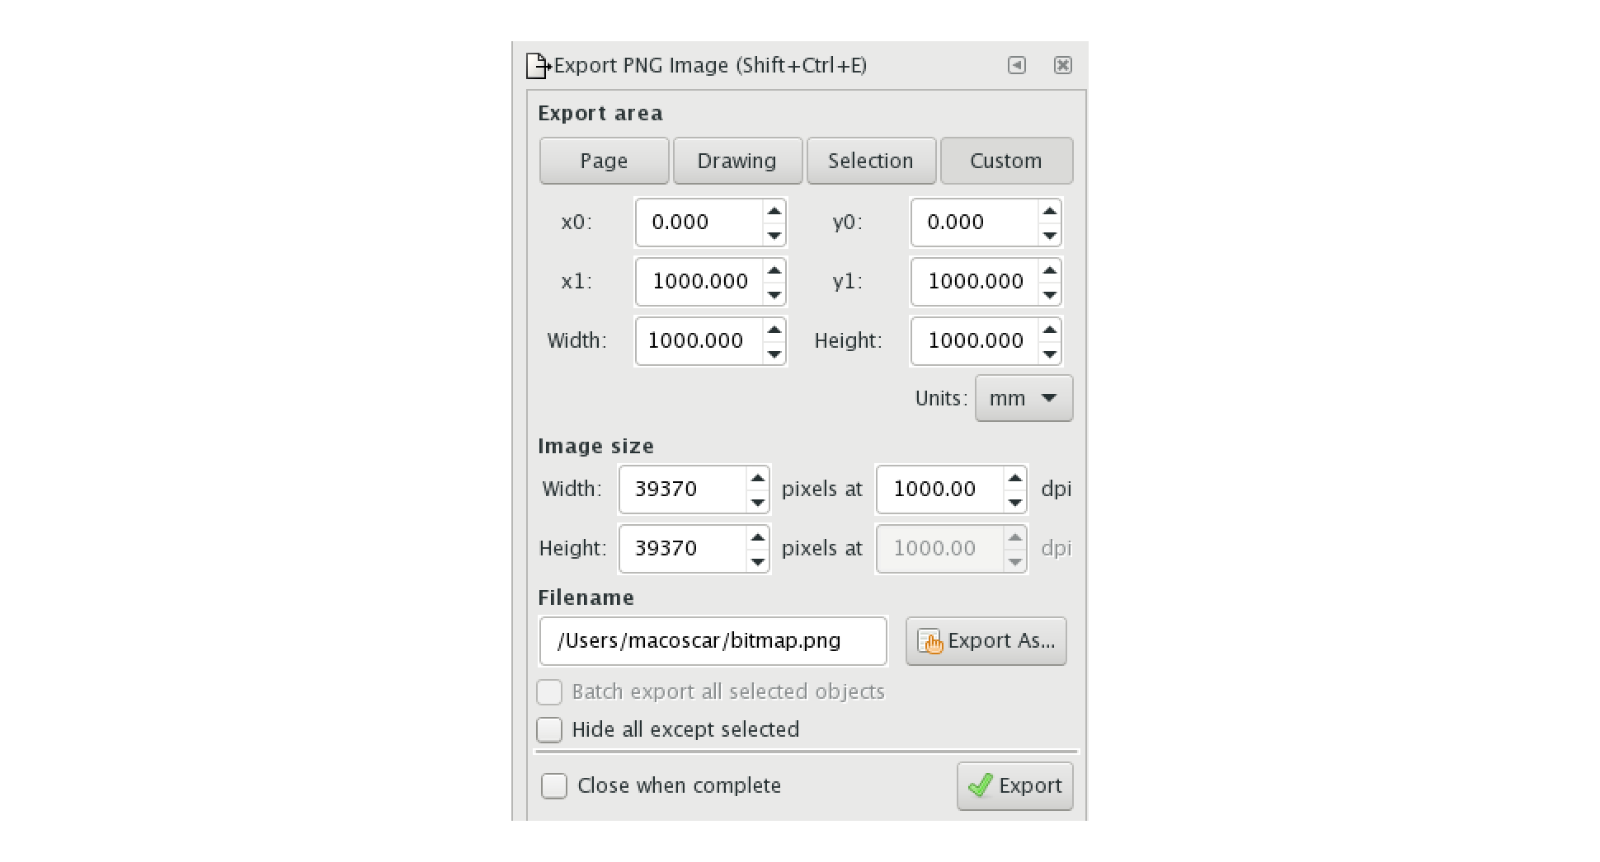This screenshot has height=862, width=1600.
Task: Decrease y0 value with down arrow
Action: point(1049,235)
